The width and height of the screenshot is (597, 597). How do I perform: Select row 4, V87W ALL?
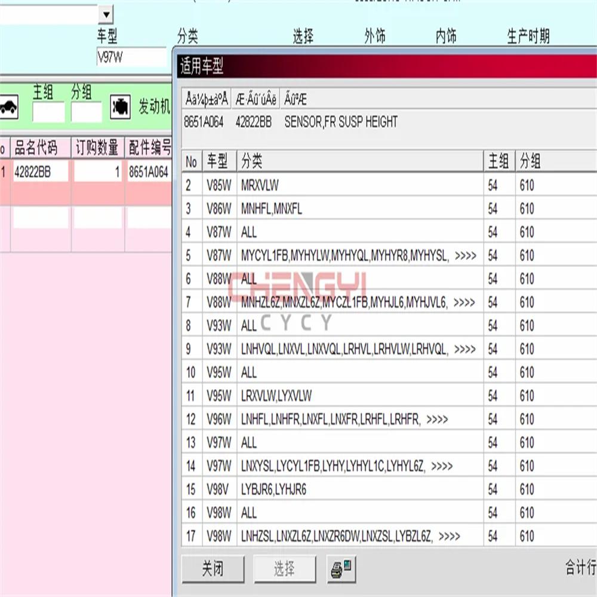tap(389, 232)
